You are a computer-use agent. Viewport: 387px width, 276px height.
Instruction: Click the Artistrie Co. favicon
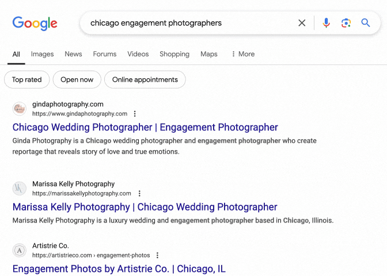(x=19, y=250)
